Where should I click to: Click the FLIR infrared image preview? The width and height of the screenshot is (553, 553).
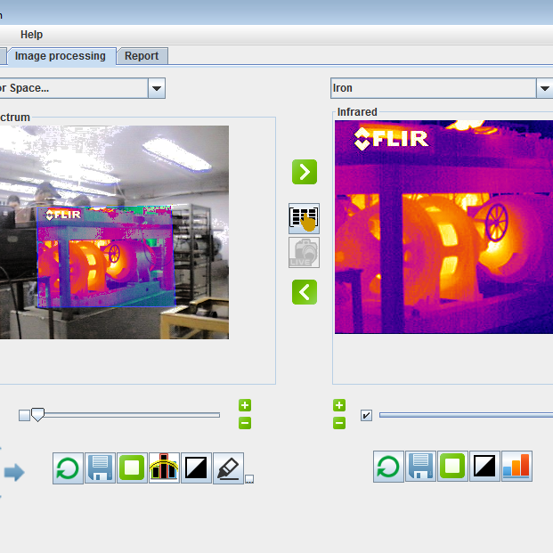(x=443, y=227)
